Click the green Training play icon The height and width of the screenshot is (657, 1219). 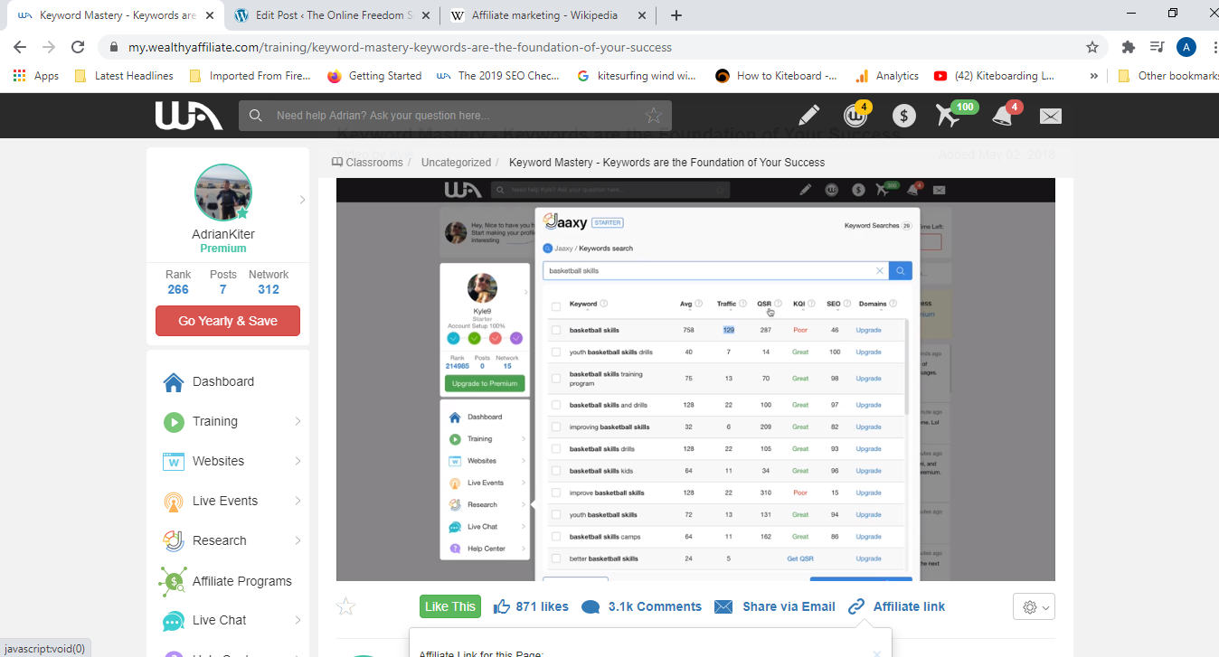click(174, 422)
